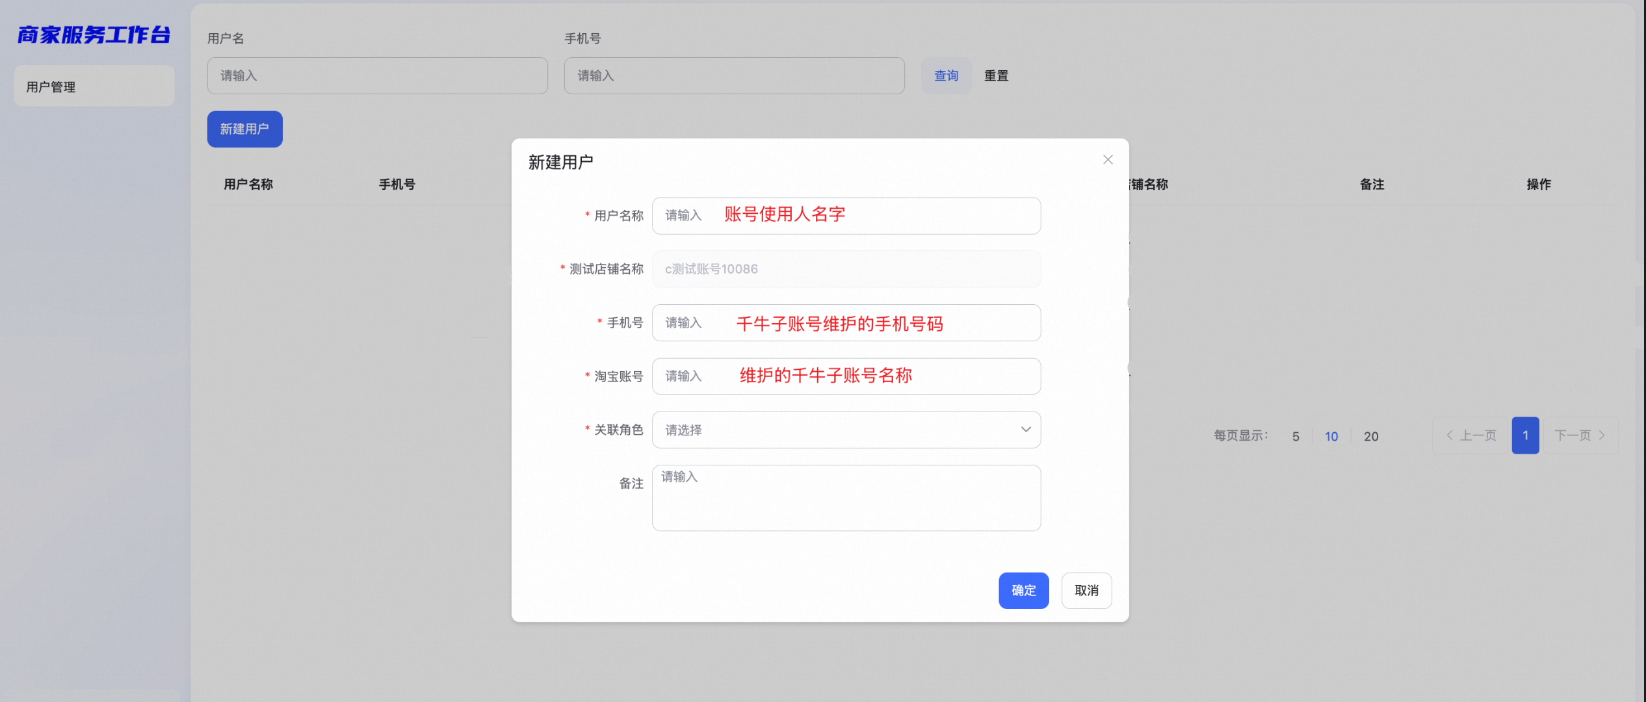Confirm with the 确定 button
The image size is (1646, 702).
(x=1023, y=591)
